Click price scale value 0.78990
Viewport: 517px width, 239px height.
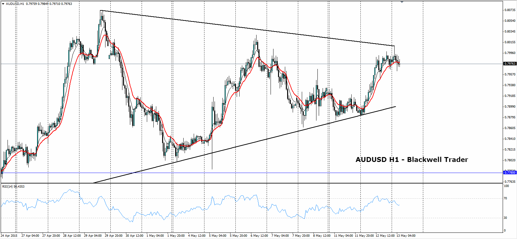point(510,107)
